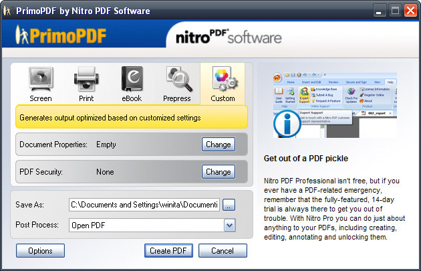Viewport: 421px width, 271px height.
Task: Change the PDF Security settings
Action: tap(219, 172)
